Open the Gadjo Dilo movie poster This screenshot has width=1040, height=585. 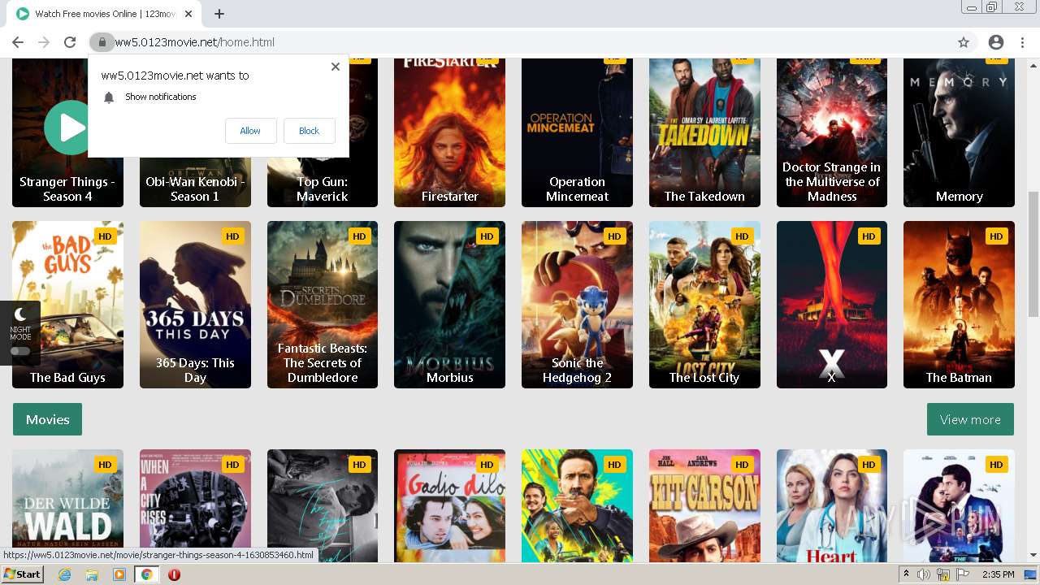[449, 505]
